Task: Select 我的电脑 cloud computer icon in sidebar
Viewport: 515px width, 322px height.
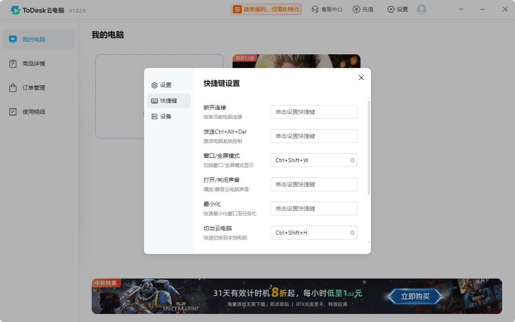Action: pyautogui.click(x=13, y=39)
